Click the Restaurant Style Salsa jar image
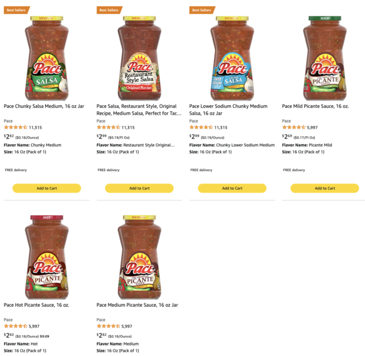365x356 pixels. pyautogui.click(x=139, y=58)
